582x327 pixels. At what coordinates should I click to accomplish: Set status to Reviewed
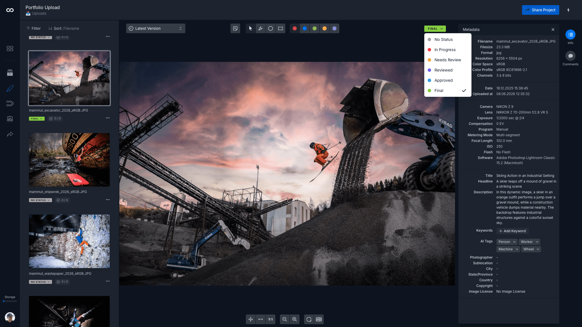(448, 70)
